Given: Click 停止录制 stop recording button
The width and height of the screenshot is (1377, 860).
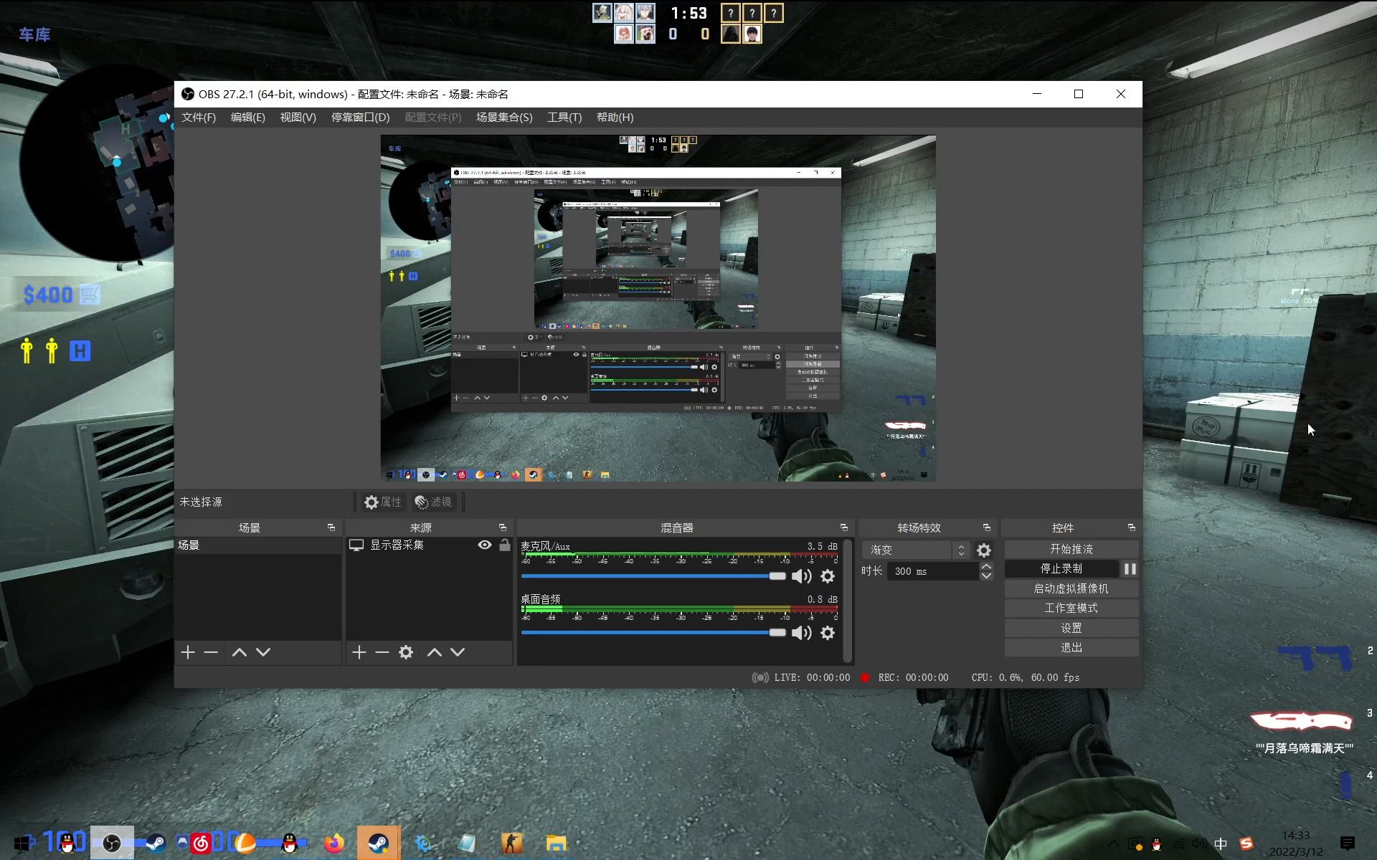Looking at the screenshot, I should tap(1061, 568).
